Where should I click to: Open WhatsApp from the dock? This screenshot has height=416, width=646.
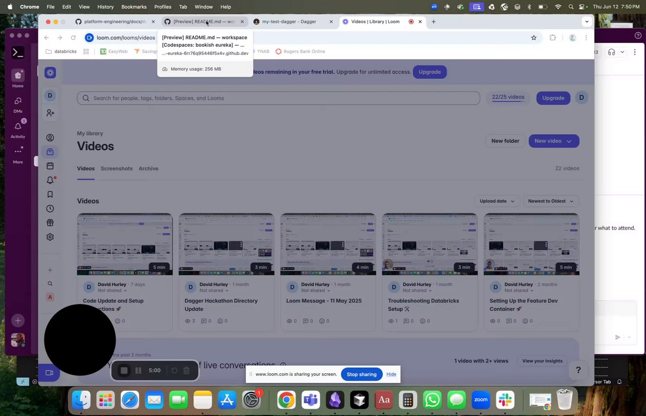point(432,400)
